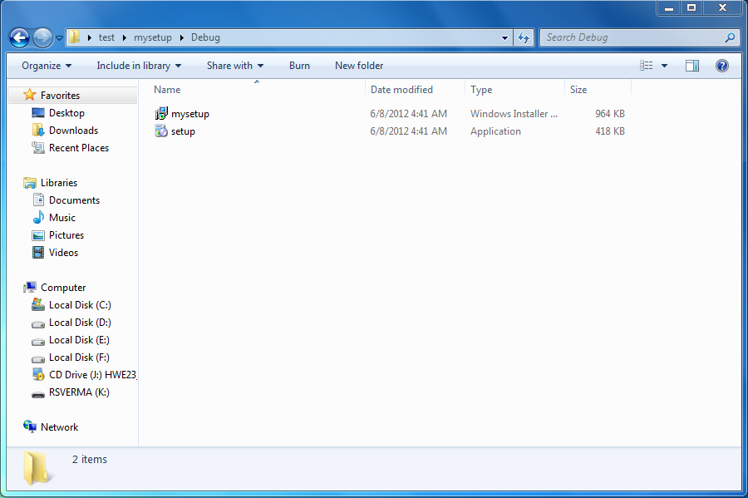Image resolution: width=748 pixels, height=498 pixels.
Task: Expand the change-view dropdown arrow
Action: click(662, 66)
